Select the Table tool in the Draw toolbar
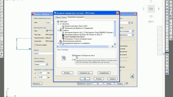This screenshot has height=97, width=173. pos(2,51)
